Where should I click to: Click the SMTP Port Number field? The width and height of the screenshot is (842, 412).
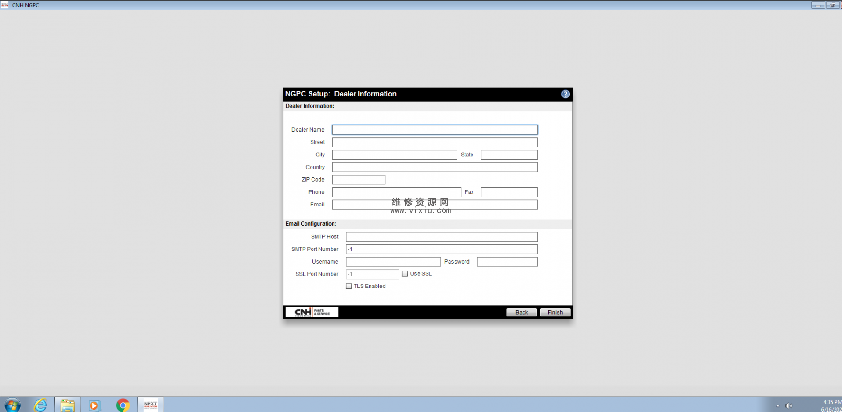pyautogui.click(x=442, y=249)
